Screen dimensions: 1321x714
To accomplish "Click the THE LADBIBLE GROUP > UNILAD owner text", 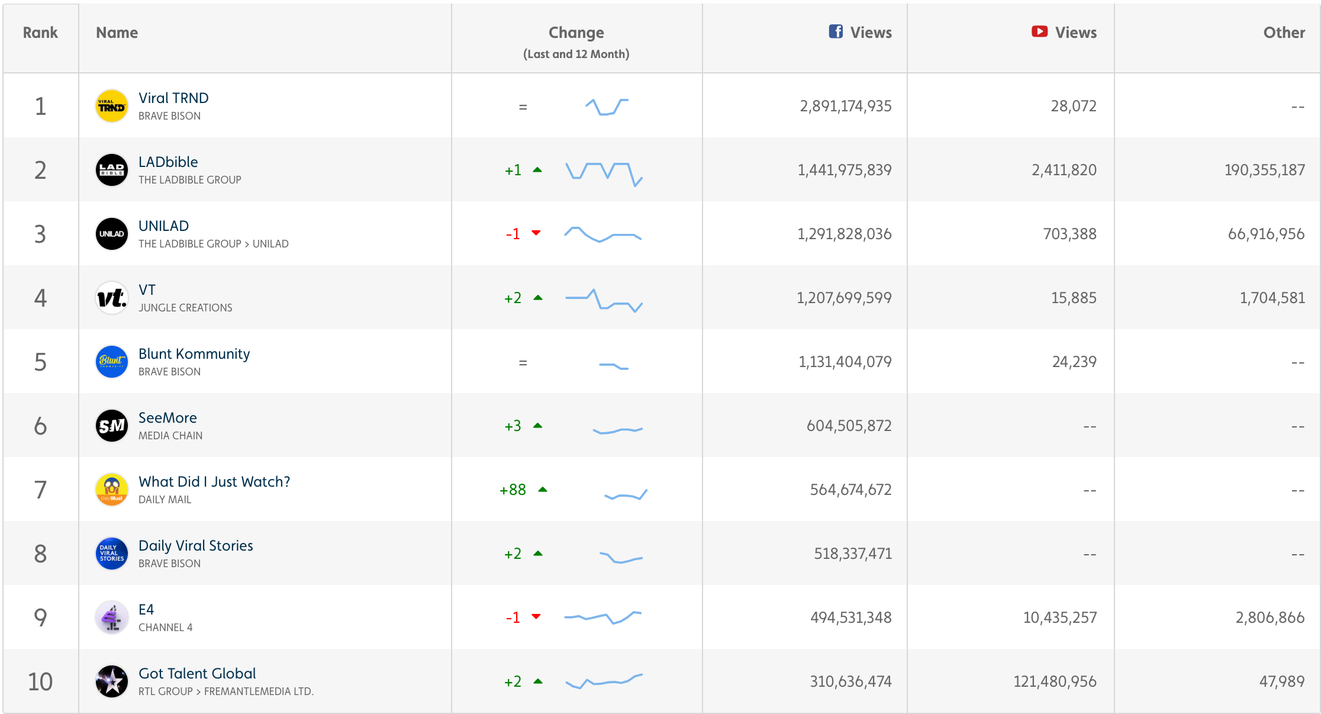I will (x=214, y=244).
